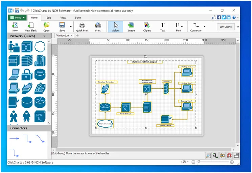Image resolution: width=252 pixels, height=173 pixels.
Task: Switch to the View ribbon tab
Action: coord(63,18)
